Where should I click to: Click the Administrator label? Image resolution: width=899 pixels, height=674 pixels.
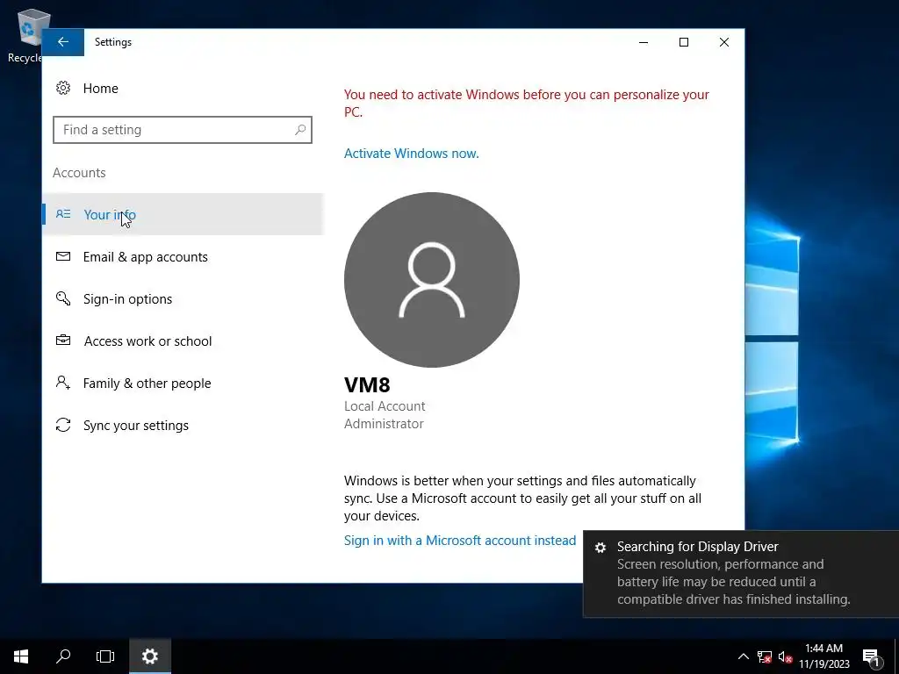pos(384,424)
